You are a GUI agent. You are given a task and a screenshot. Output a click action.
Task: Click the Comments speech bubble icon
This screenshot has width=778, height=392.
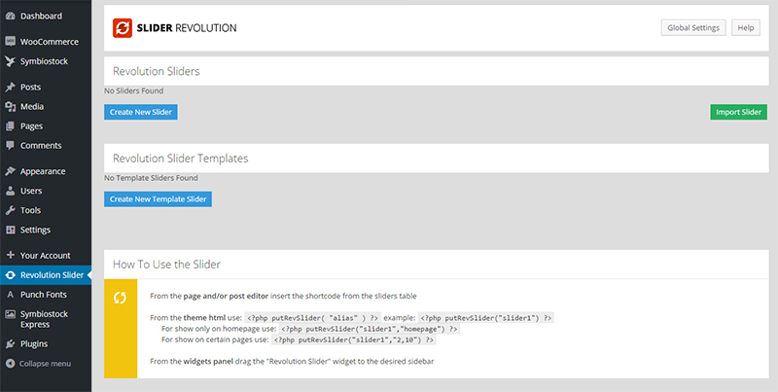click(10, 145)
